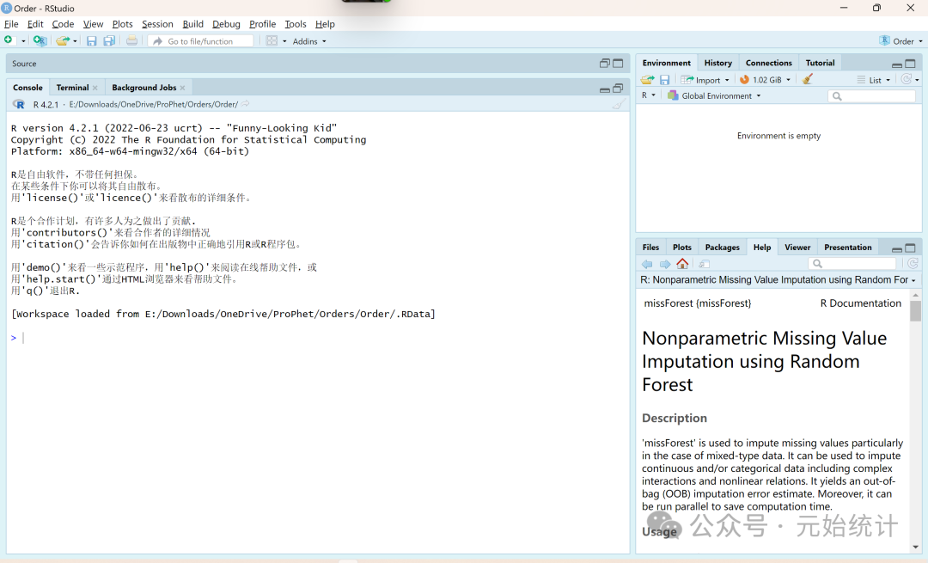
Task: Switch to the Packages tab
Action: (x=722, y=248)
